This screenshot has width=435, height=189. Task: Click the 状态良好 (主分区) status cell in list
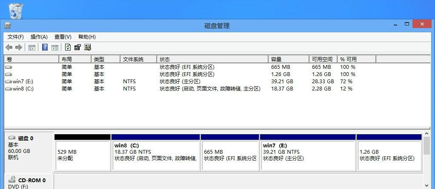180,82
